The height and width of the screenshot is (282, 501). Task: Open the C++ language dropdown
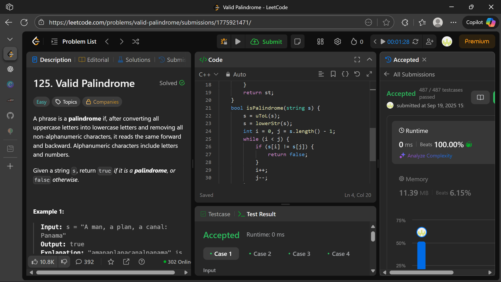pyautogui.click(x=208, y=74)
